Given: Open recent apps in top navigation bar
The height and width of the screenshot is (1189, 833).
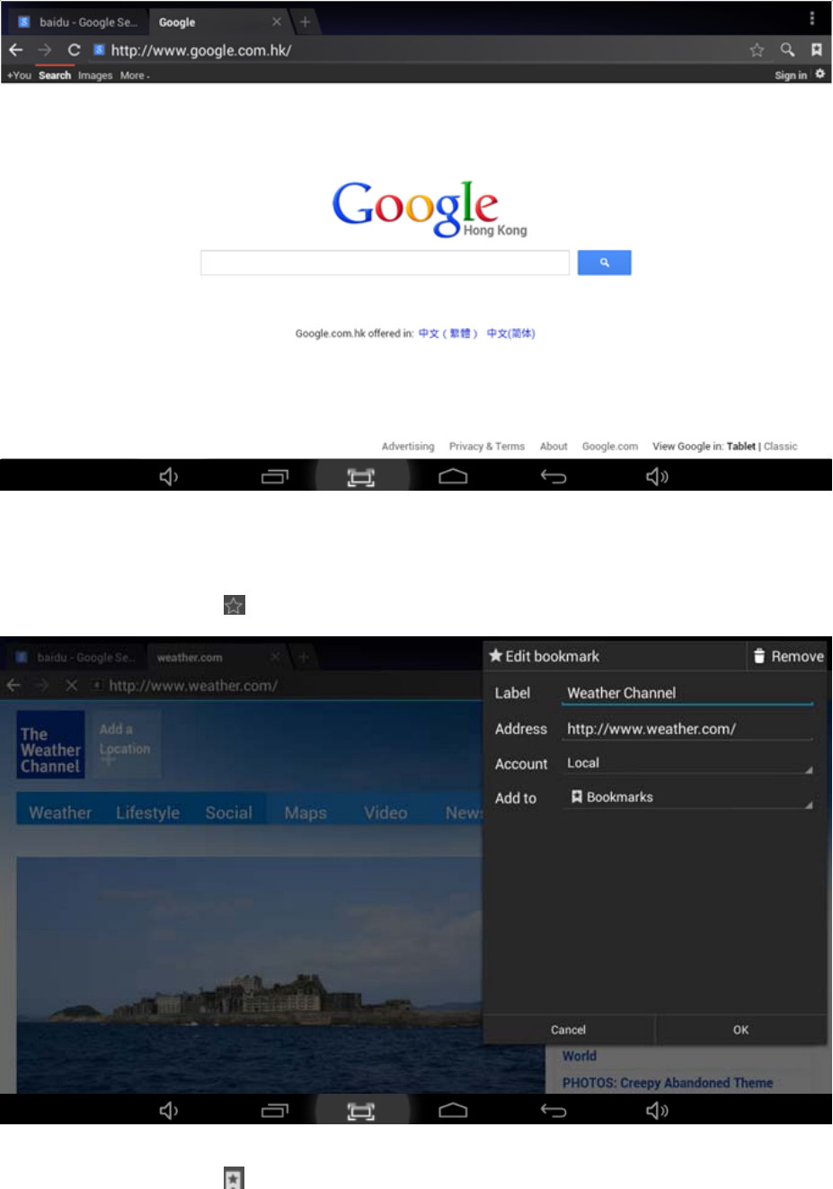Looking at the screenshot, I should (275, 476).
